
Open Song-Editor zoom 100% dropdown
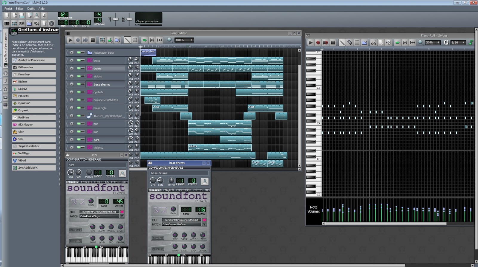click(184, 40)
